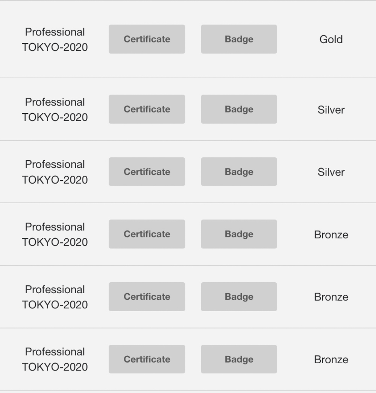Select the first Silver level label
The height and width of the screenshot is (393, 376).
[331, 110]
